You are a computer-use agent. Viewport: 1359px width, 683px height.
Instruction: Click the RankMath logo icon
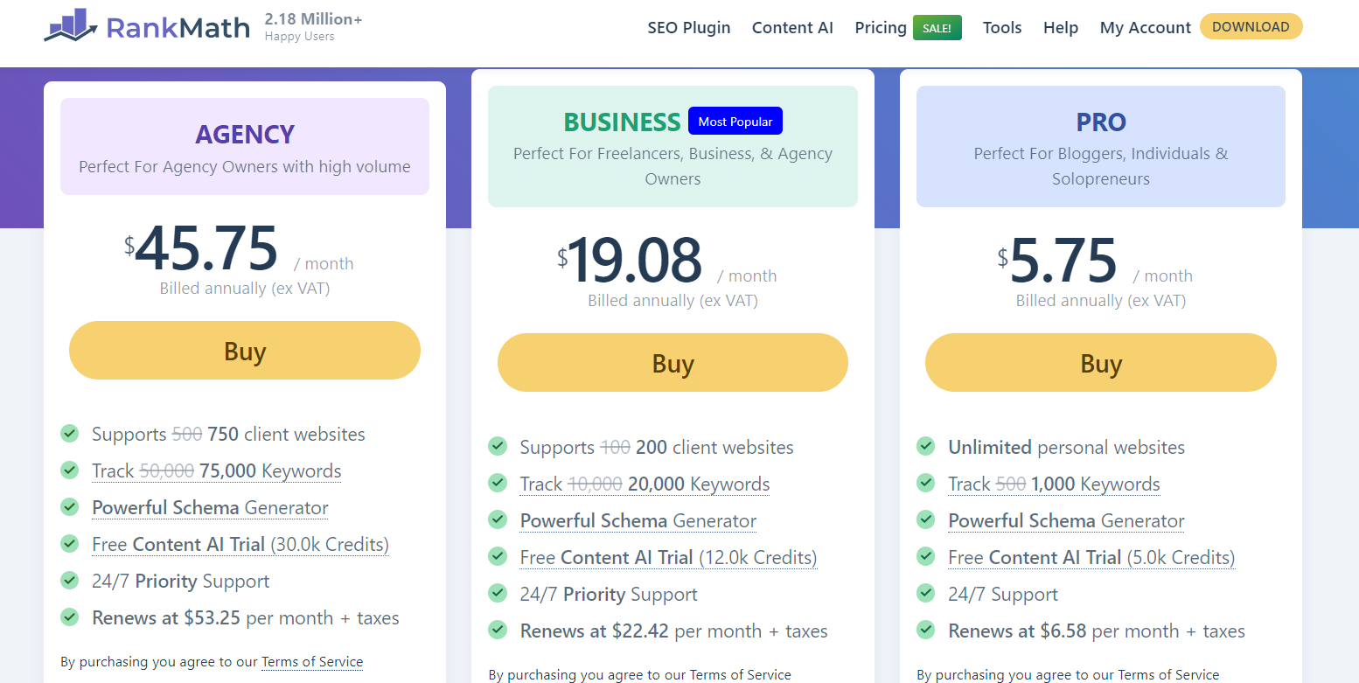click(x=70, y=25)
